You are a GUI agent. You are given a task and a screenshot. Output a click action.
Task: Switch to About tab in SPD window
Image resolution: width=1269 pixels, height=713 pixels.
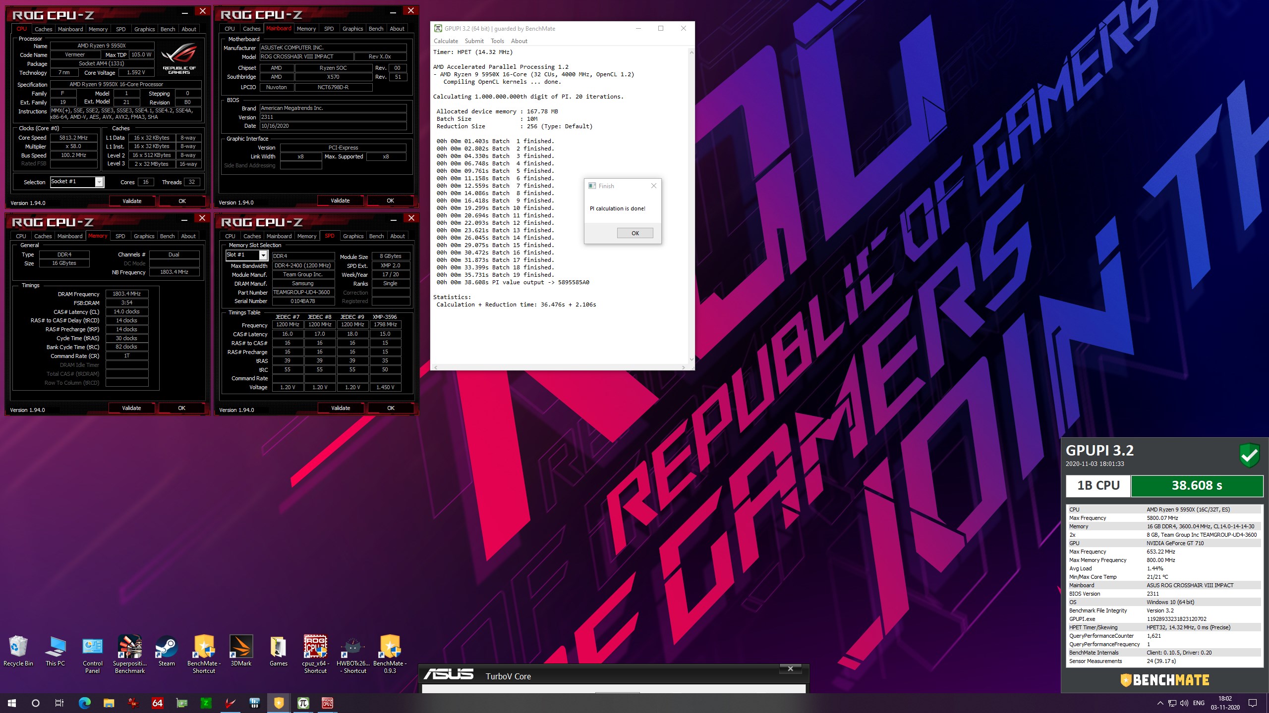point(397,236)
